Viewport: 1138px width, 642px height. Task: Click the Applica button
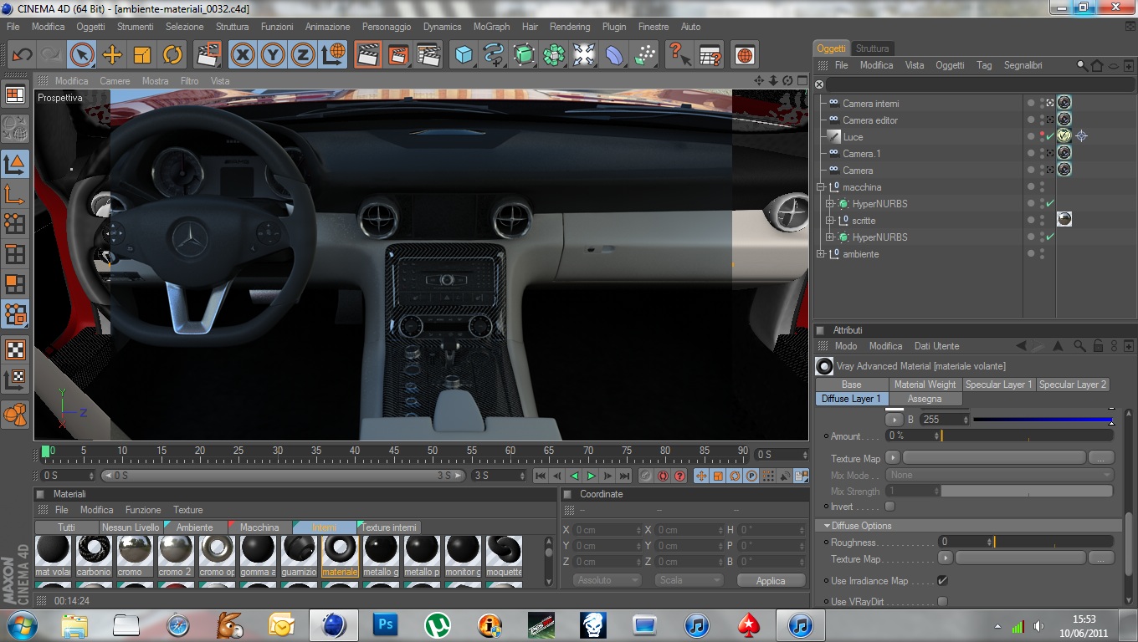(x=770, y=580)
